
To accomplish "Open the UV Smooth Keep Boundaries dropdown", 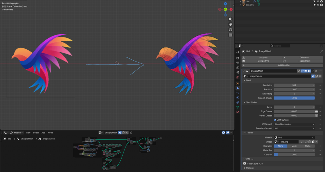I will tap(294, 124).
